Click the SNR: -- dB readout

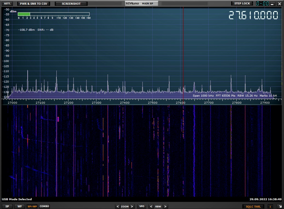[x=45, y=30]
